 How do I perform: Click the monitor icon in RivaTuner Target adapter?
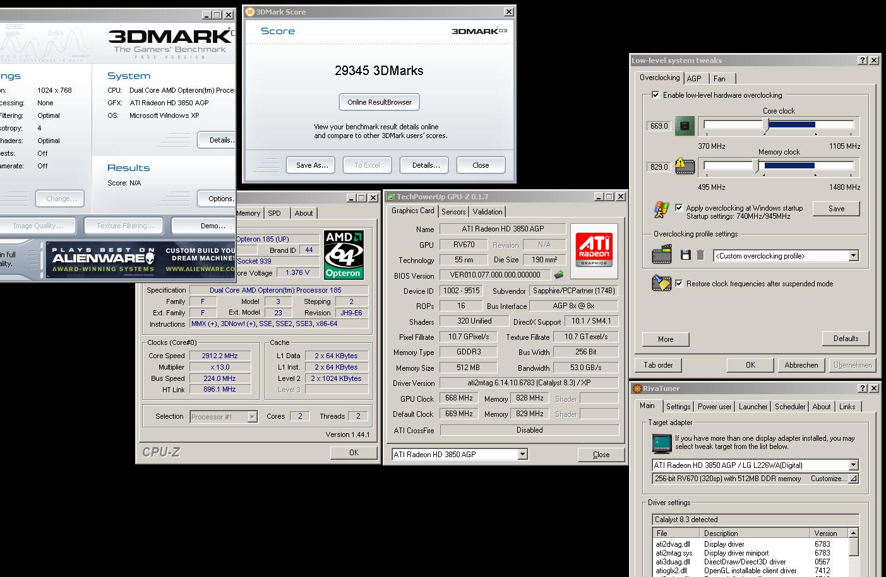pos(662,443)
